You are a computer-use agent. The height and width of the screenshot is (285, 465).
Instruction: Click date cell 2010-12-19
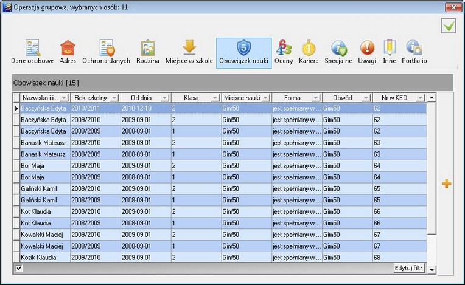pyautogui.click(x=146, y=108)
